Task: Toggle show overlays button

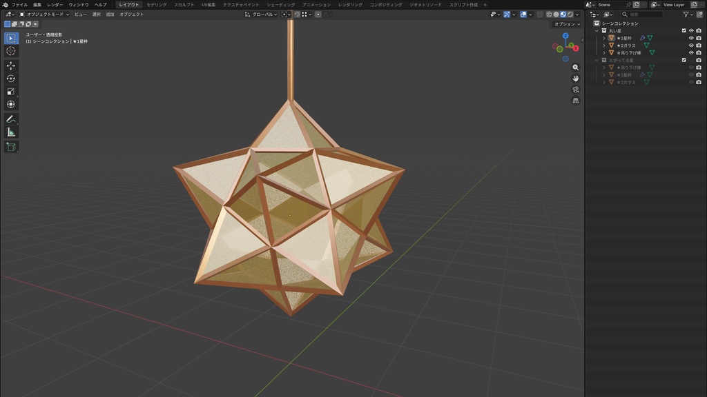Action: pos(523,14)
